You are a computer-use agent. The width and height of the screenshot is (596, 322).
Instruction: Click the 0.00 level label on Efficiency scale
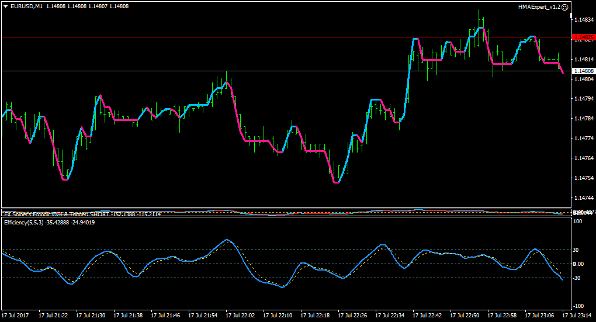[578, 264]
